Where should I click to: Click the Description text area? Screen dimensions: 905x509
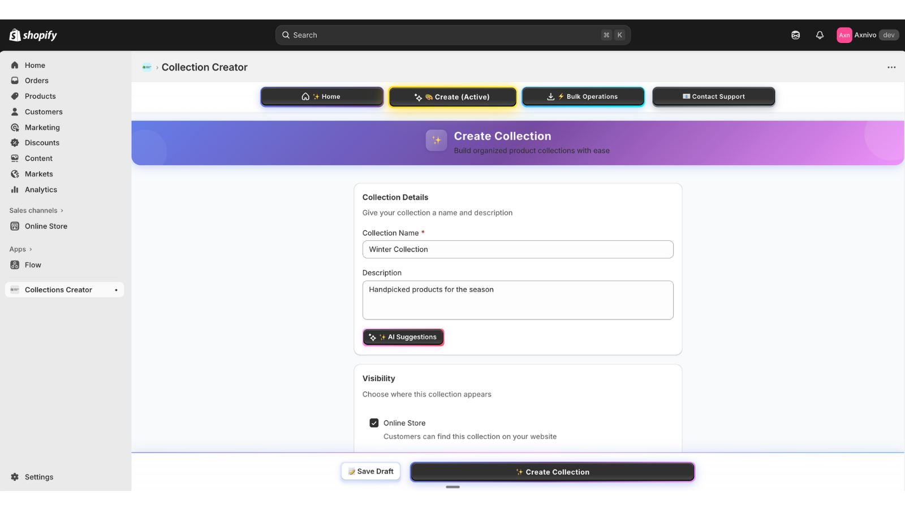(x=518, y=300)
